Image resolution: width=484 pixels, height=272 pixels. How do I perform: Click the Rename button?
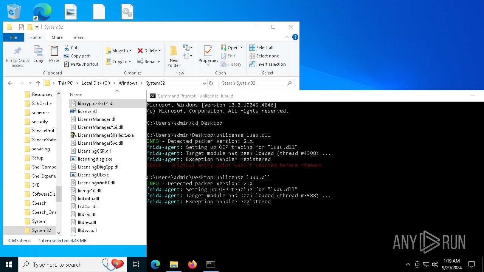point(148,62)
